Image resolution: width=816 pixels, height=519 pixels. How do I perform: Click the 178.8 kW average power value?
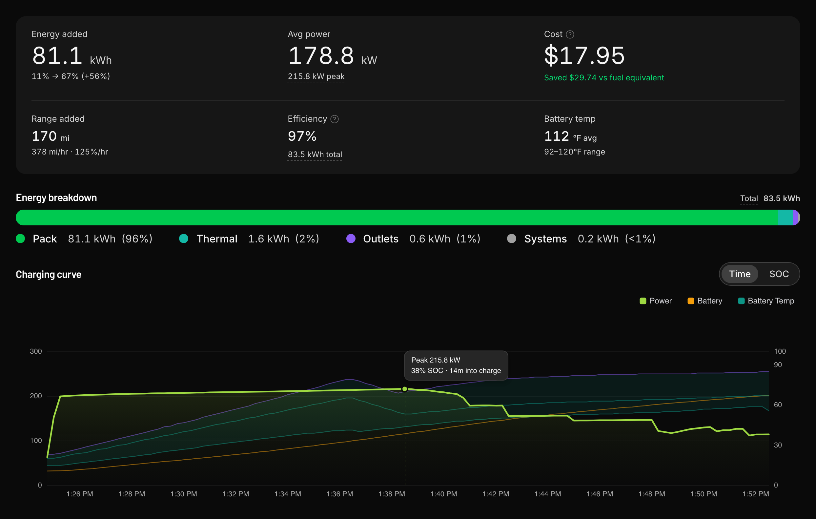(x=332, y=55)
